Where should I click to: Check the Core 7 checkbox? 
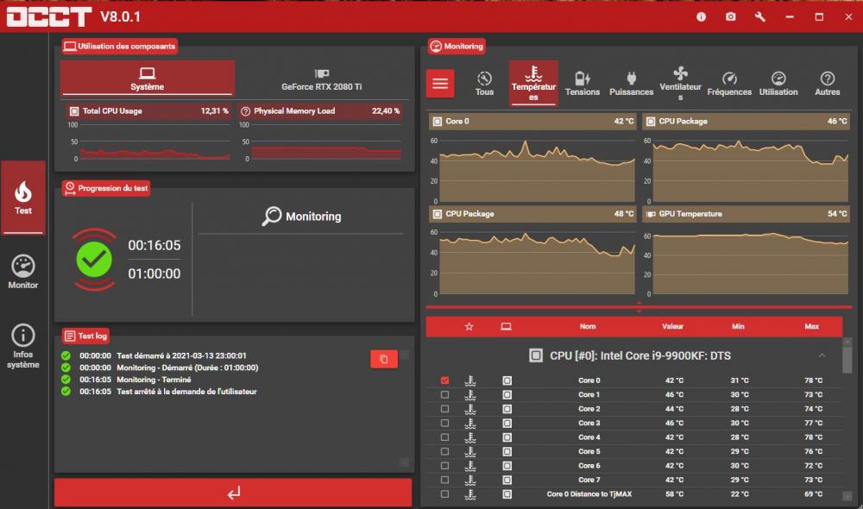[444, 480]
